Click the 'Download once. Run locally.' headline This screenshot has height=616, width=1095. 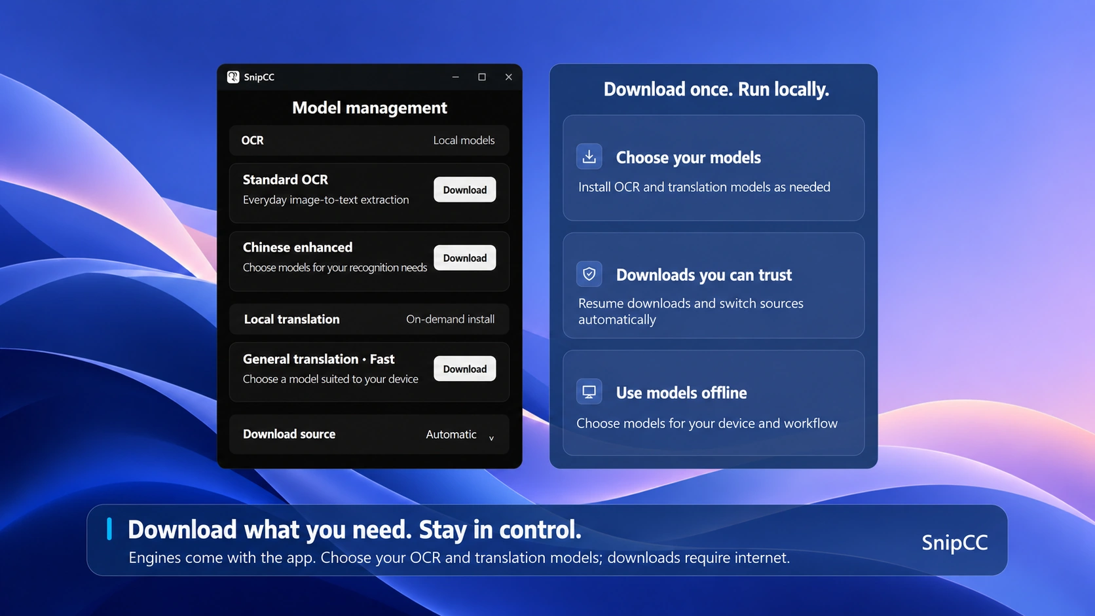716,89
